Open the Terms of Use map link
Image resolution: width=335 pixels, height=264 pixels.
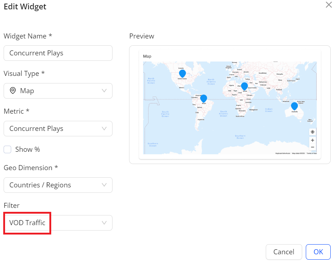[312, 153]
